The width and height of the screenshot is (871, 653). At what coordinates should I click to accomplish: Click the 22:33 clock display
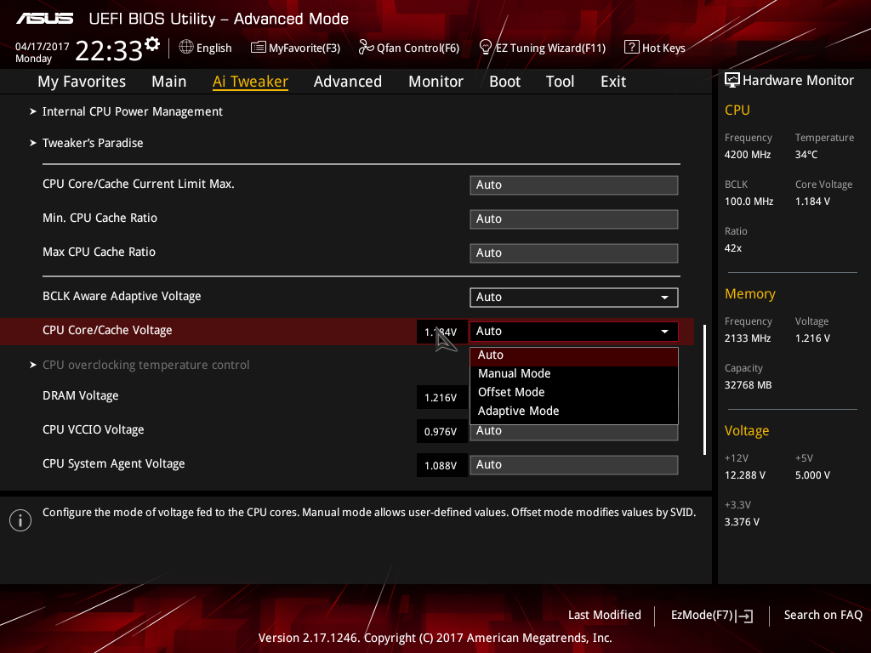pyautogui.click(x=110, y=51)
